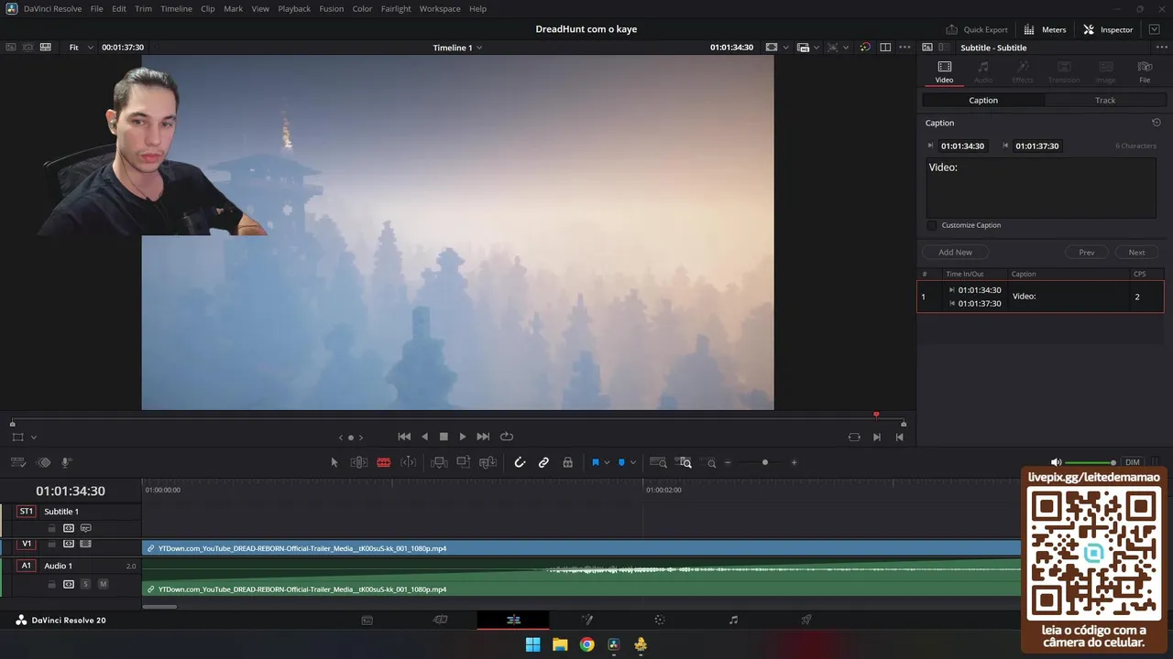Screen dimensions: 1173x659
Task: Open the Marker color dropdown arrow
Action: pos(632,462)
